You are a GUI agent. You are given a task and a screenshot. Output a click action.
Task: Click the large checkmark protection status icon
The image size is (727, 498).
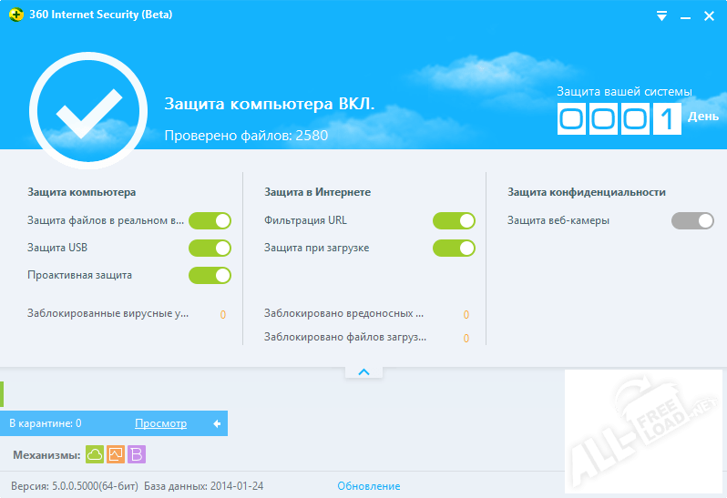click(x=87, y=114)
